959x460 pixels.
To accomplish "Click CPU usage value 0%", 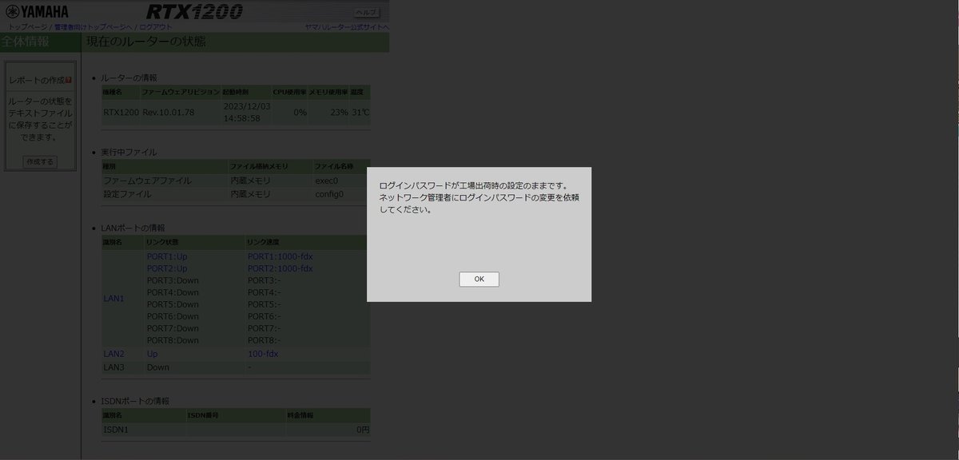I will click(300, 113).
